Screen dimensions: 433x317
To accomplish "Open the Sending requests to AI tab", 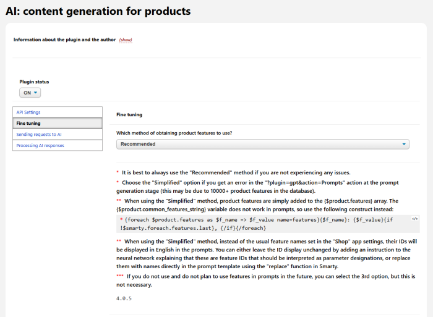I will (x=58, y=134).
